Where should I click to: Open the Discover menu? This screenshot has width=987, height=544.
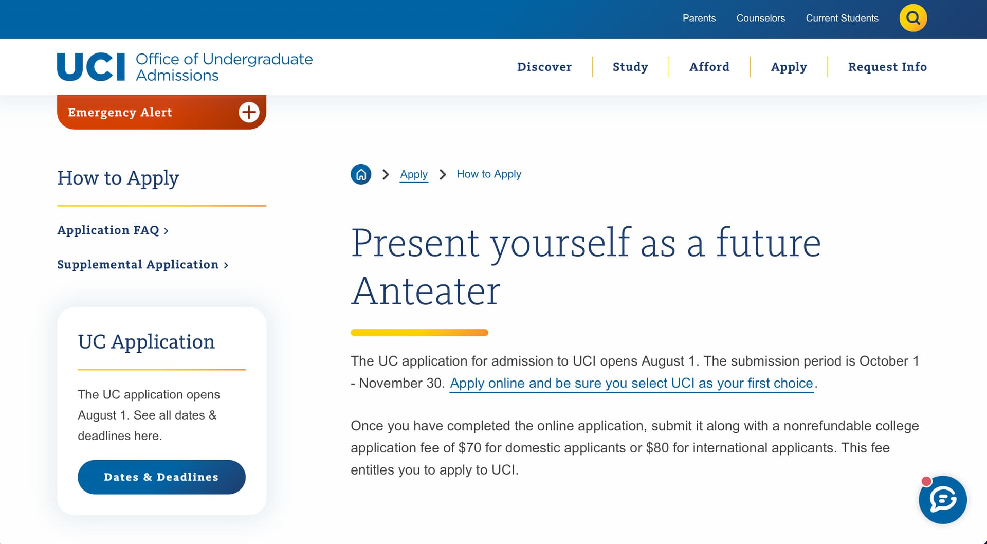(544, 67)
